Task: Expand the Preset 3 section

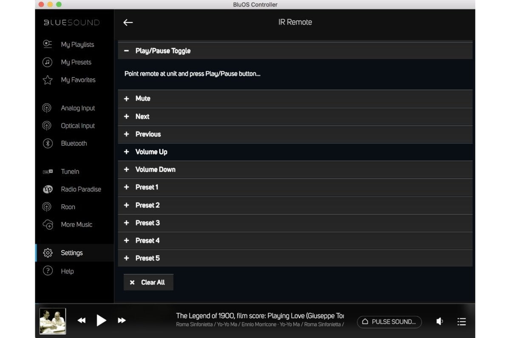Action: tap(295, 223)
